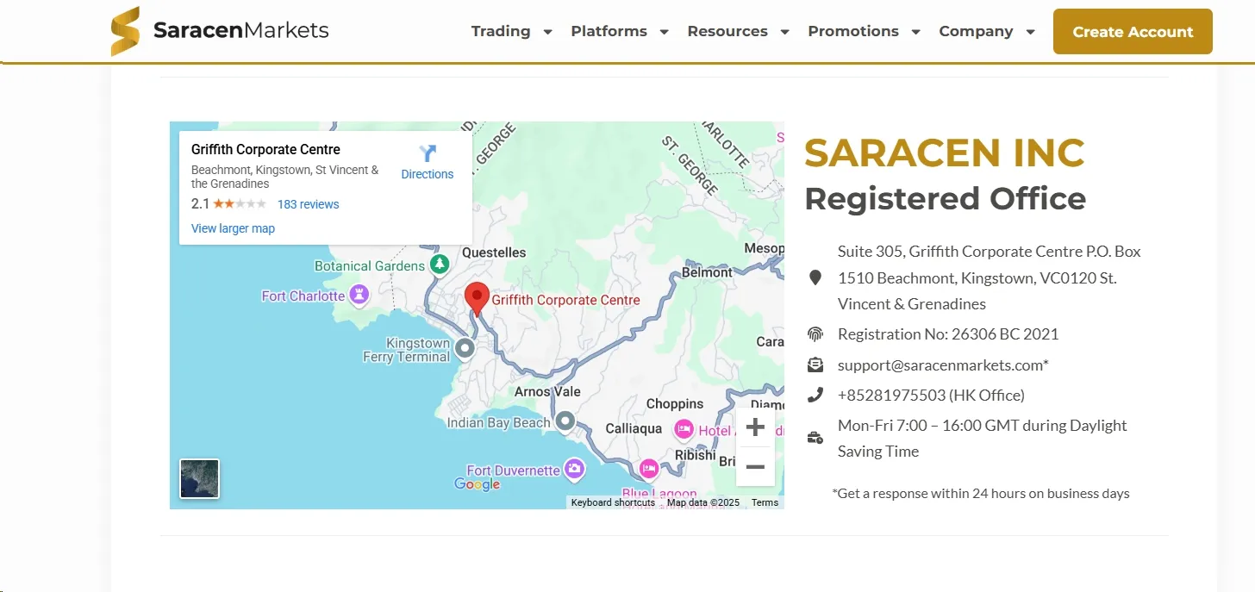Expand the Resources dropdown arrow
1255x592 pixels.
[784, 32]
